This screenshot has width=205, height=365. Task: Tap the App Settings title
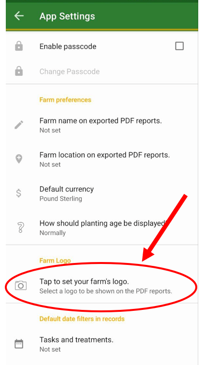pyautogui.click(x=67, y=16)
